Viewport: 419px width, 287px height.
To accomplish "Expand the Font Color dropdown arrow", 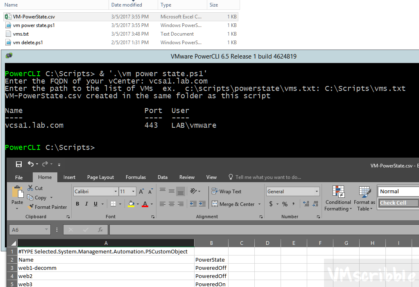I will click(152, 204).
